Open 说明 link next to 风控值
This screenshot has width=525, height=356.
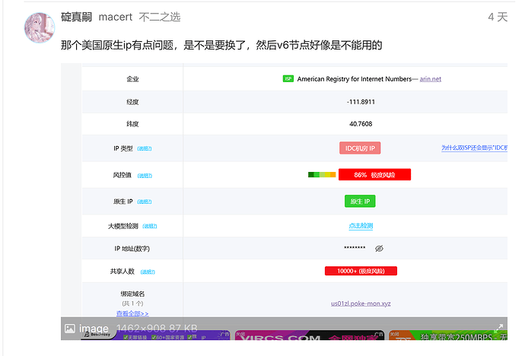click(145, 175)
